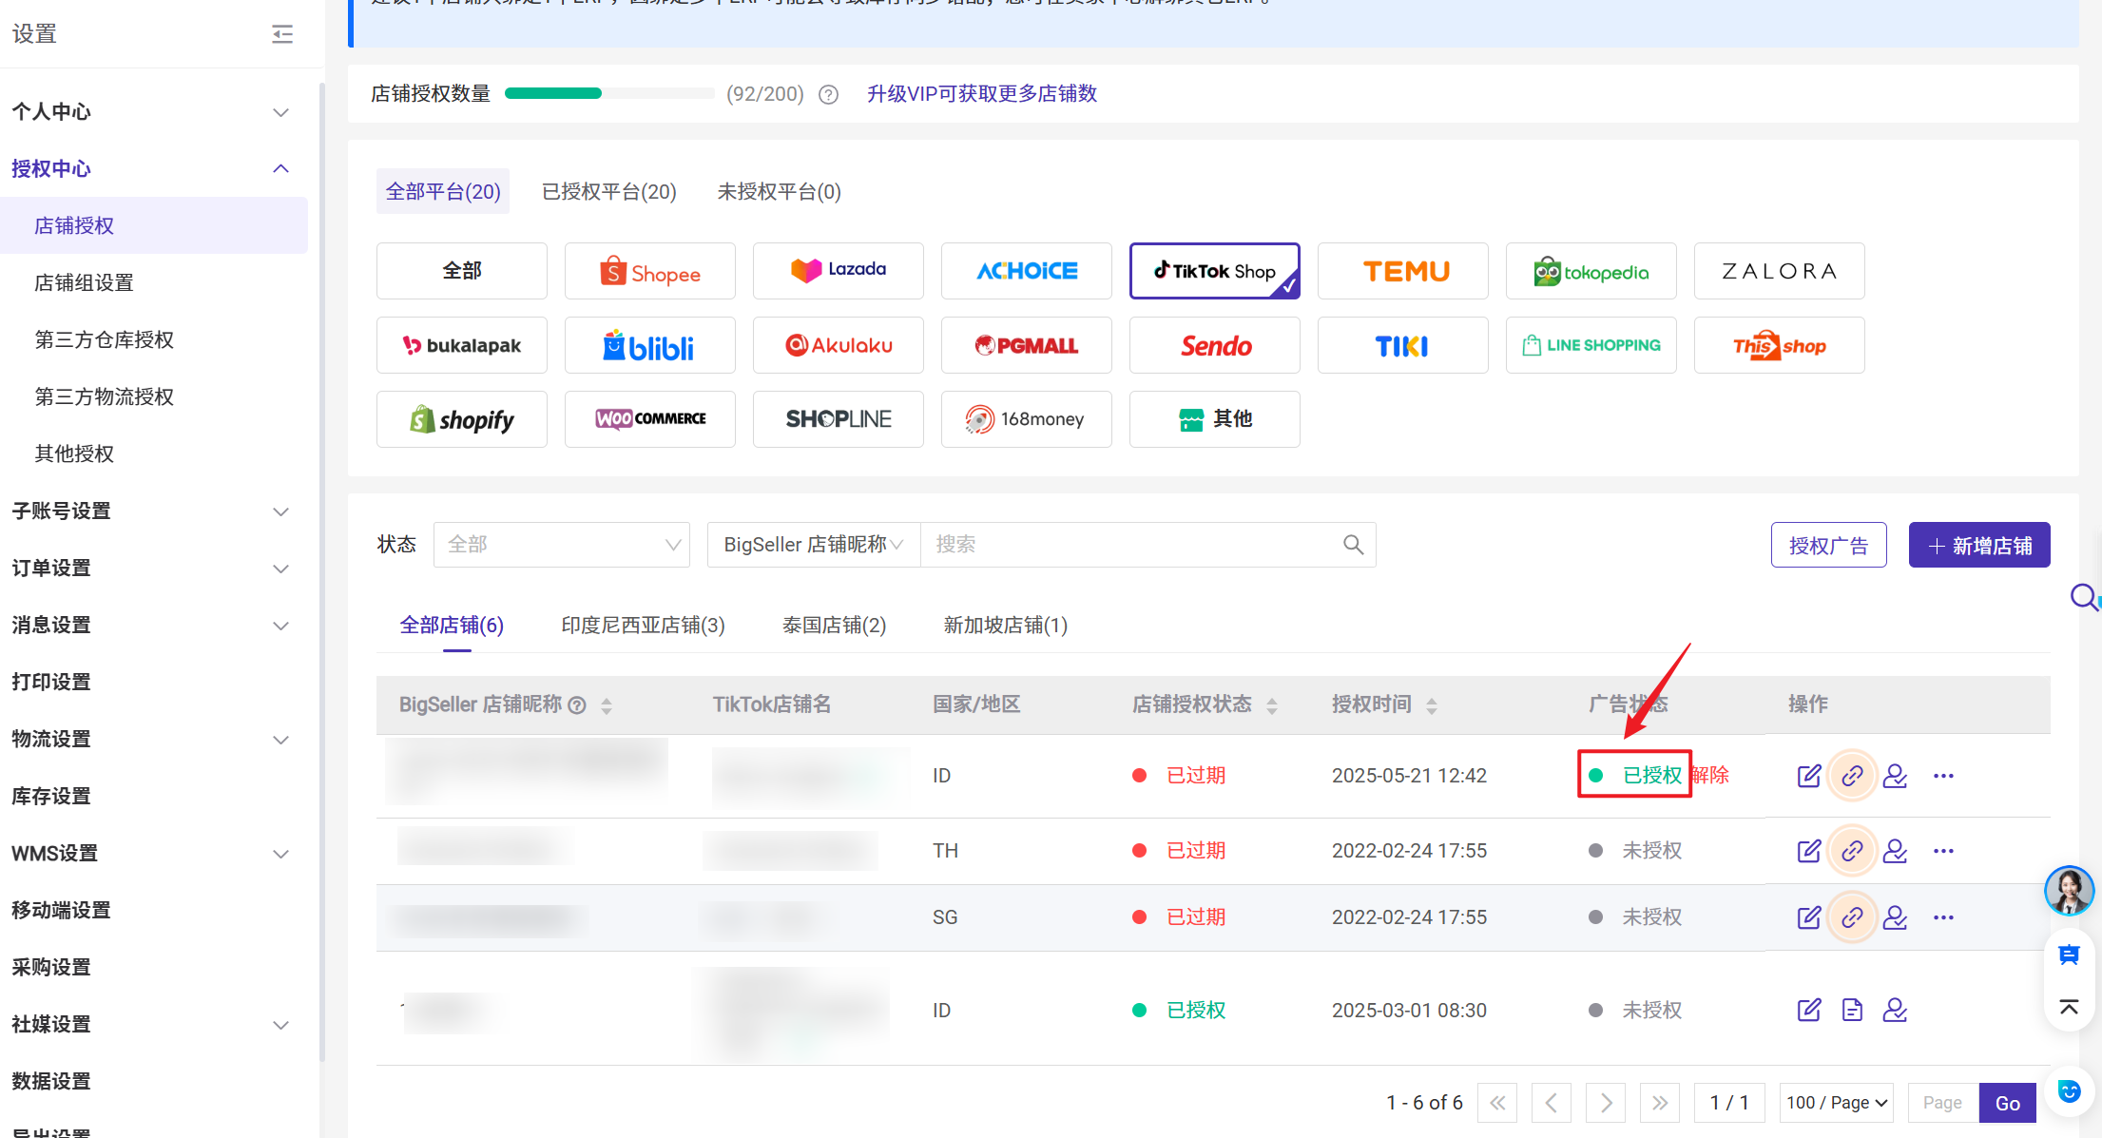Expand 个人中心 menu
This screenshot has height=1138, width=2102.
pyautogui.click(x=280, y=112)
